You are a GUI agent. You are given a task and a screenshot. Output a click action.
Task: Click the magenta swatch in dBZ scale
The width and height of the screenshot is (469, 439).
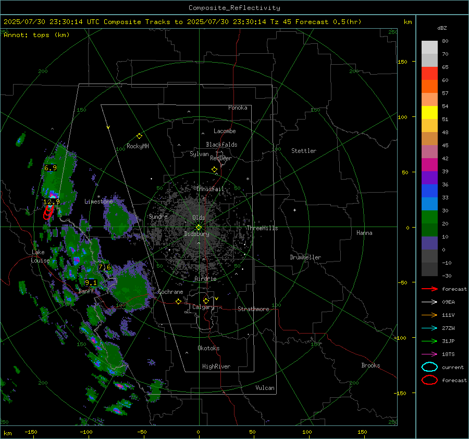[x=429, y=165]
